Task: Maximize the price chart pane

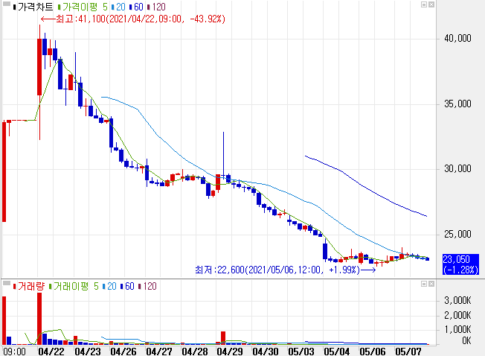Action: pos(424,4)
